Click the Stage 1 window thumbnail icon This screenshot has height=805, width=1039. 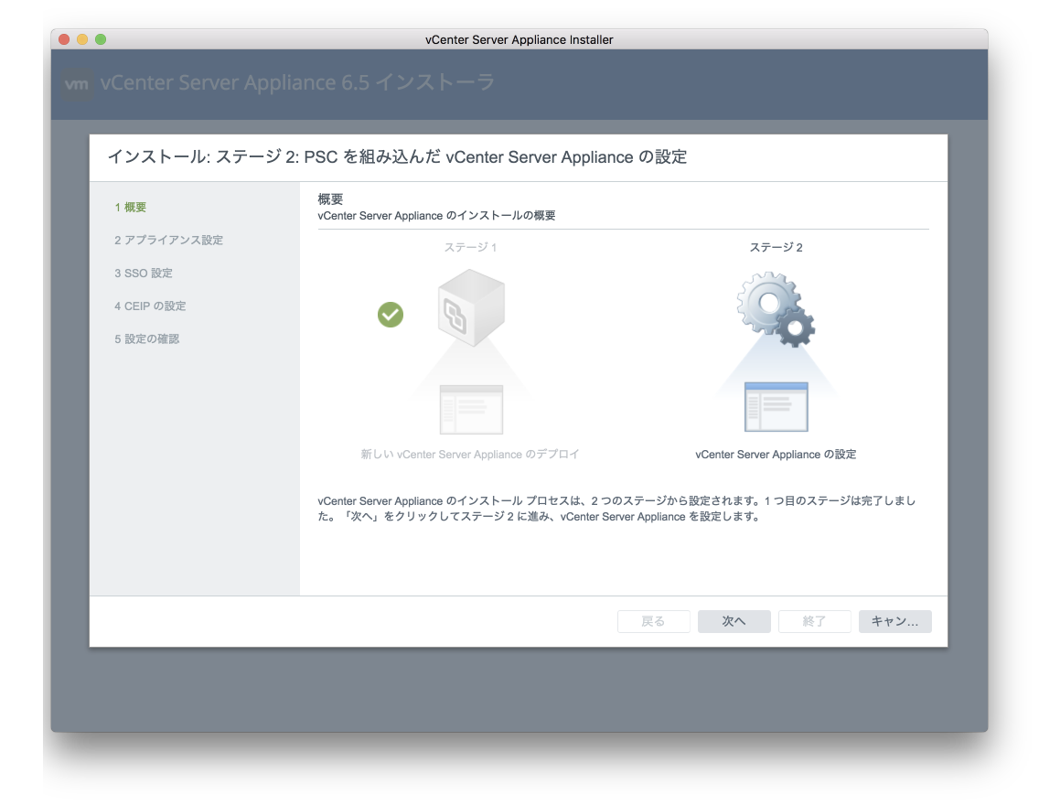pos(471,408)
